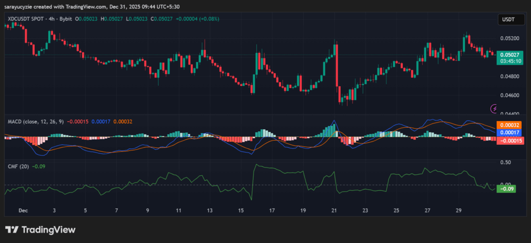This screenshot has width=531, height=243.
Task: Click the 29 date on time axis
Action: (459, 211)
